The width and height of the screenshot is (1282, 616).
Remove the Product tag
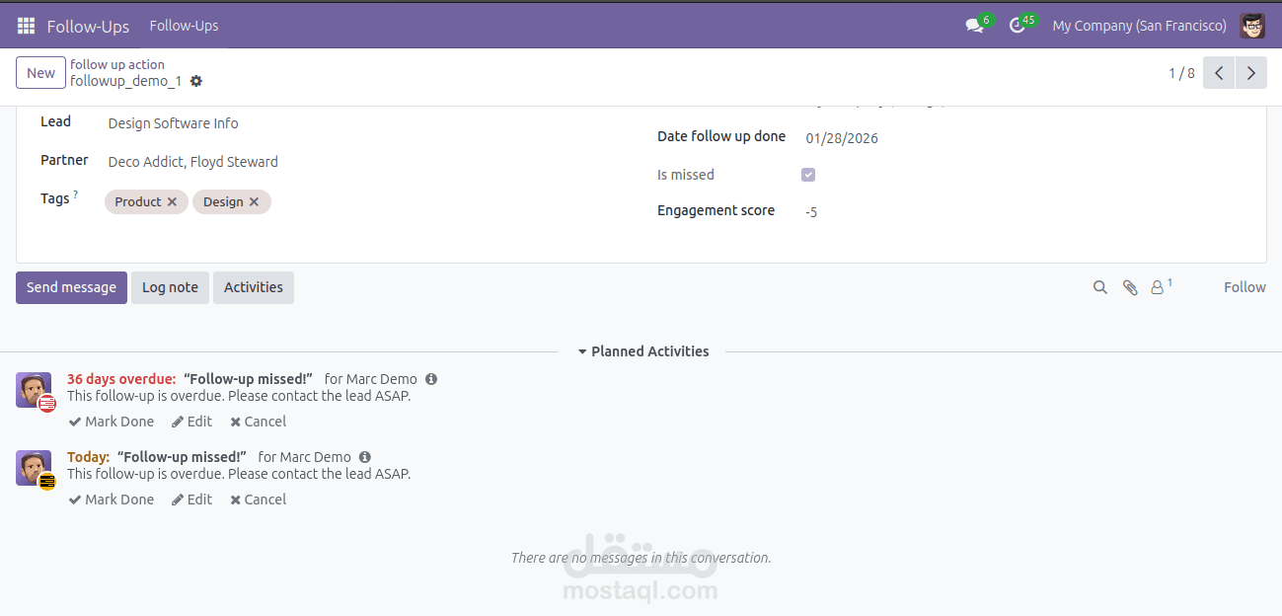tap(172, 201)
